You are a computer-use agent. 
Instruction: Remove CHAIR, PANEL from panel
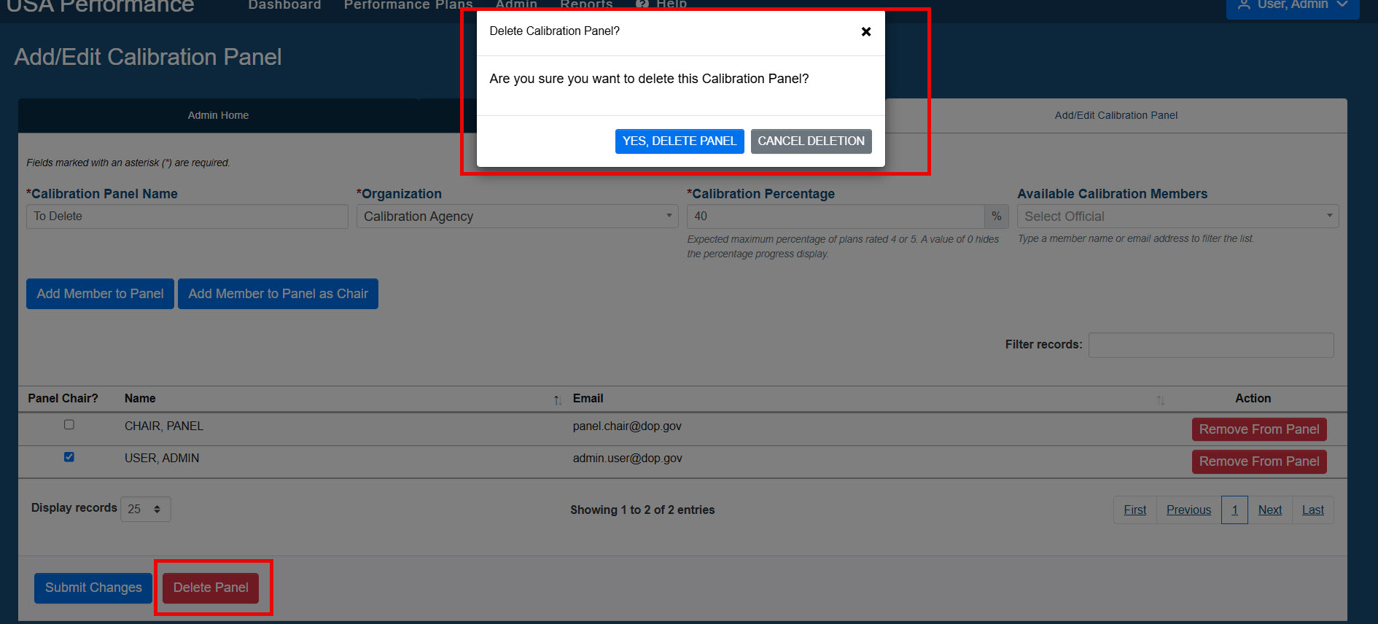point(1259,429)
